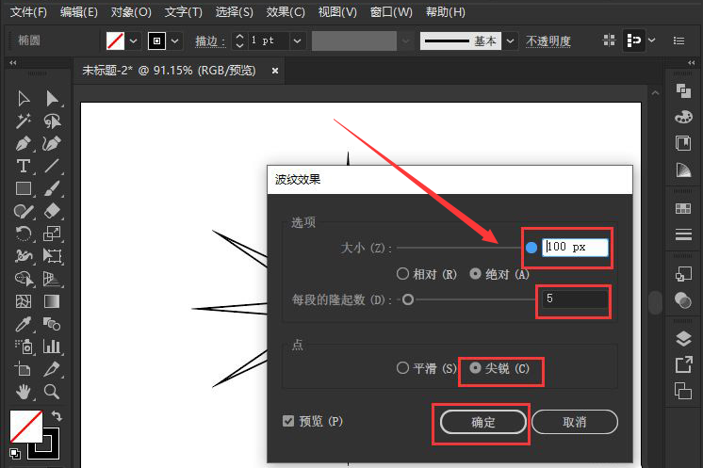The image size is (703, 468).
Task: Select the Type tool
Action: [x=24, y=166]
